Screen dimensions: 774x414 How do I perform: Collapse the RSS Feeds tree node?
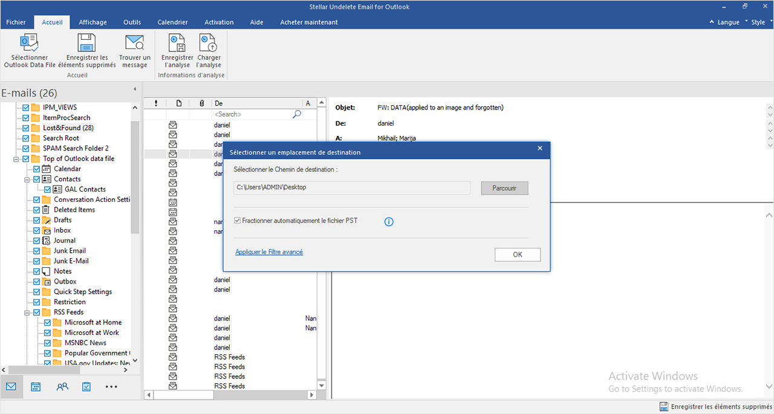click(27, 312)
